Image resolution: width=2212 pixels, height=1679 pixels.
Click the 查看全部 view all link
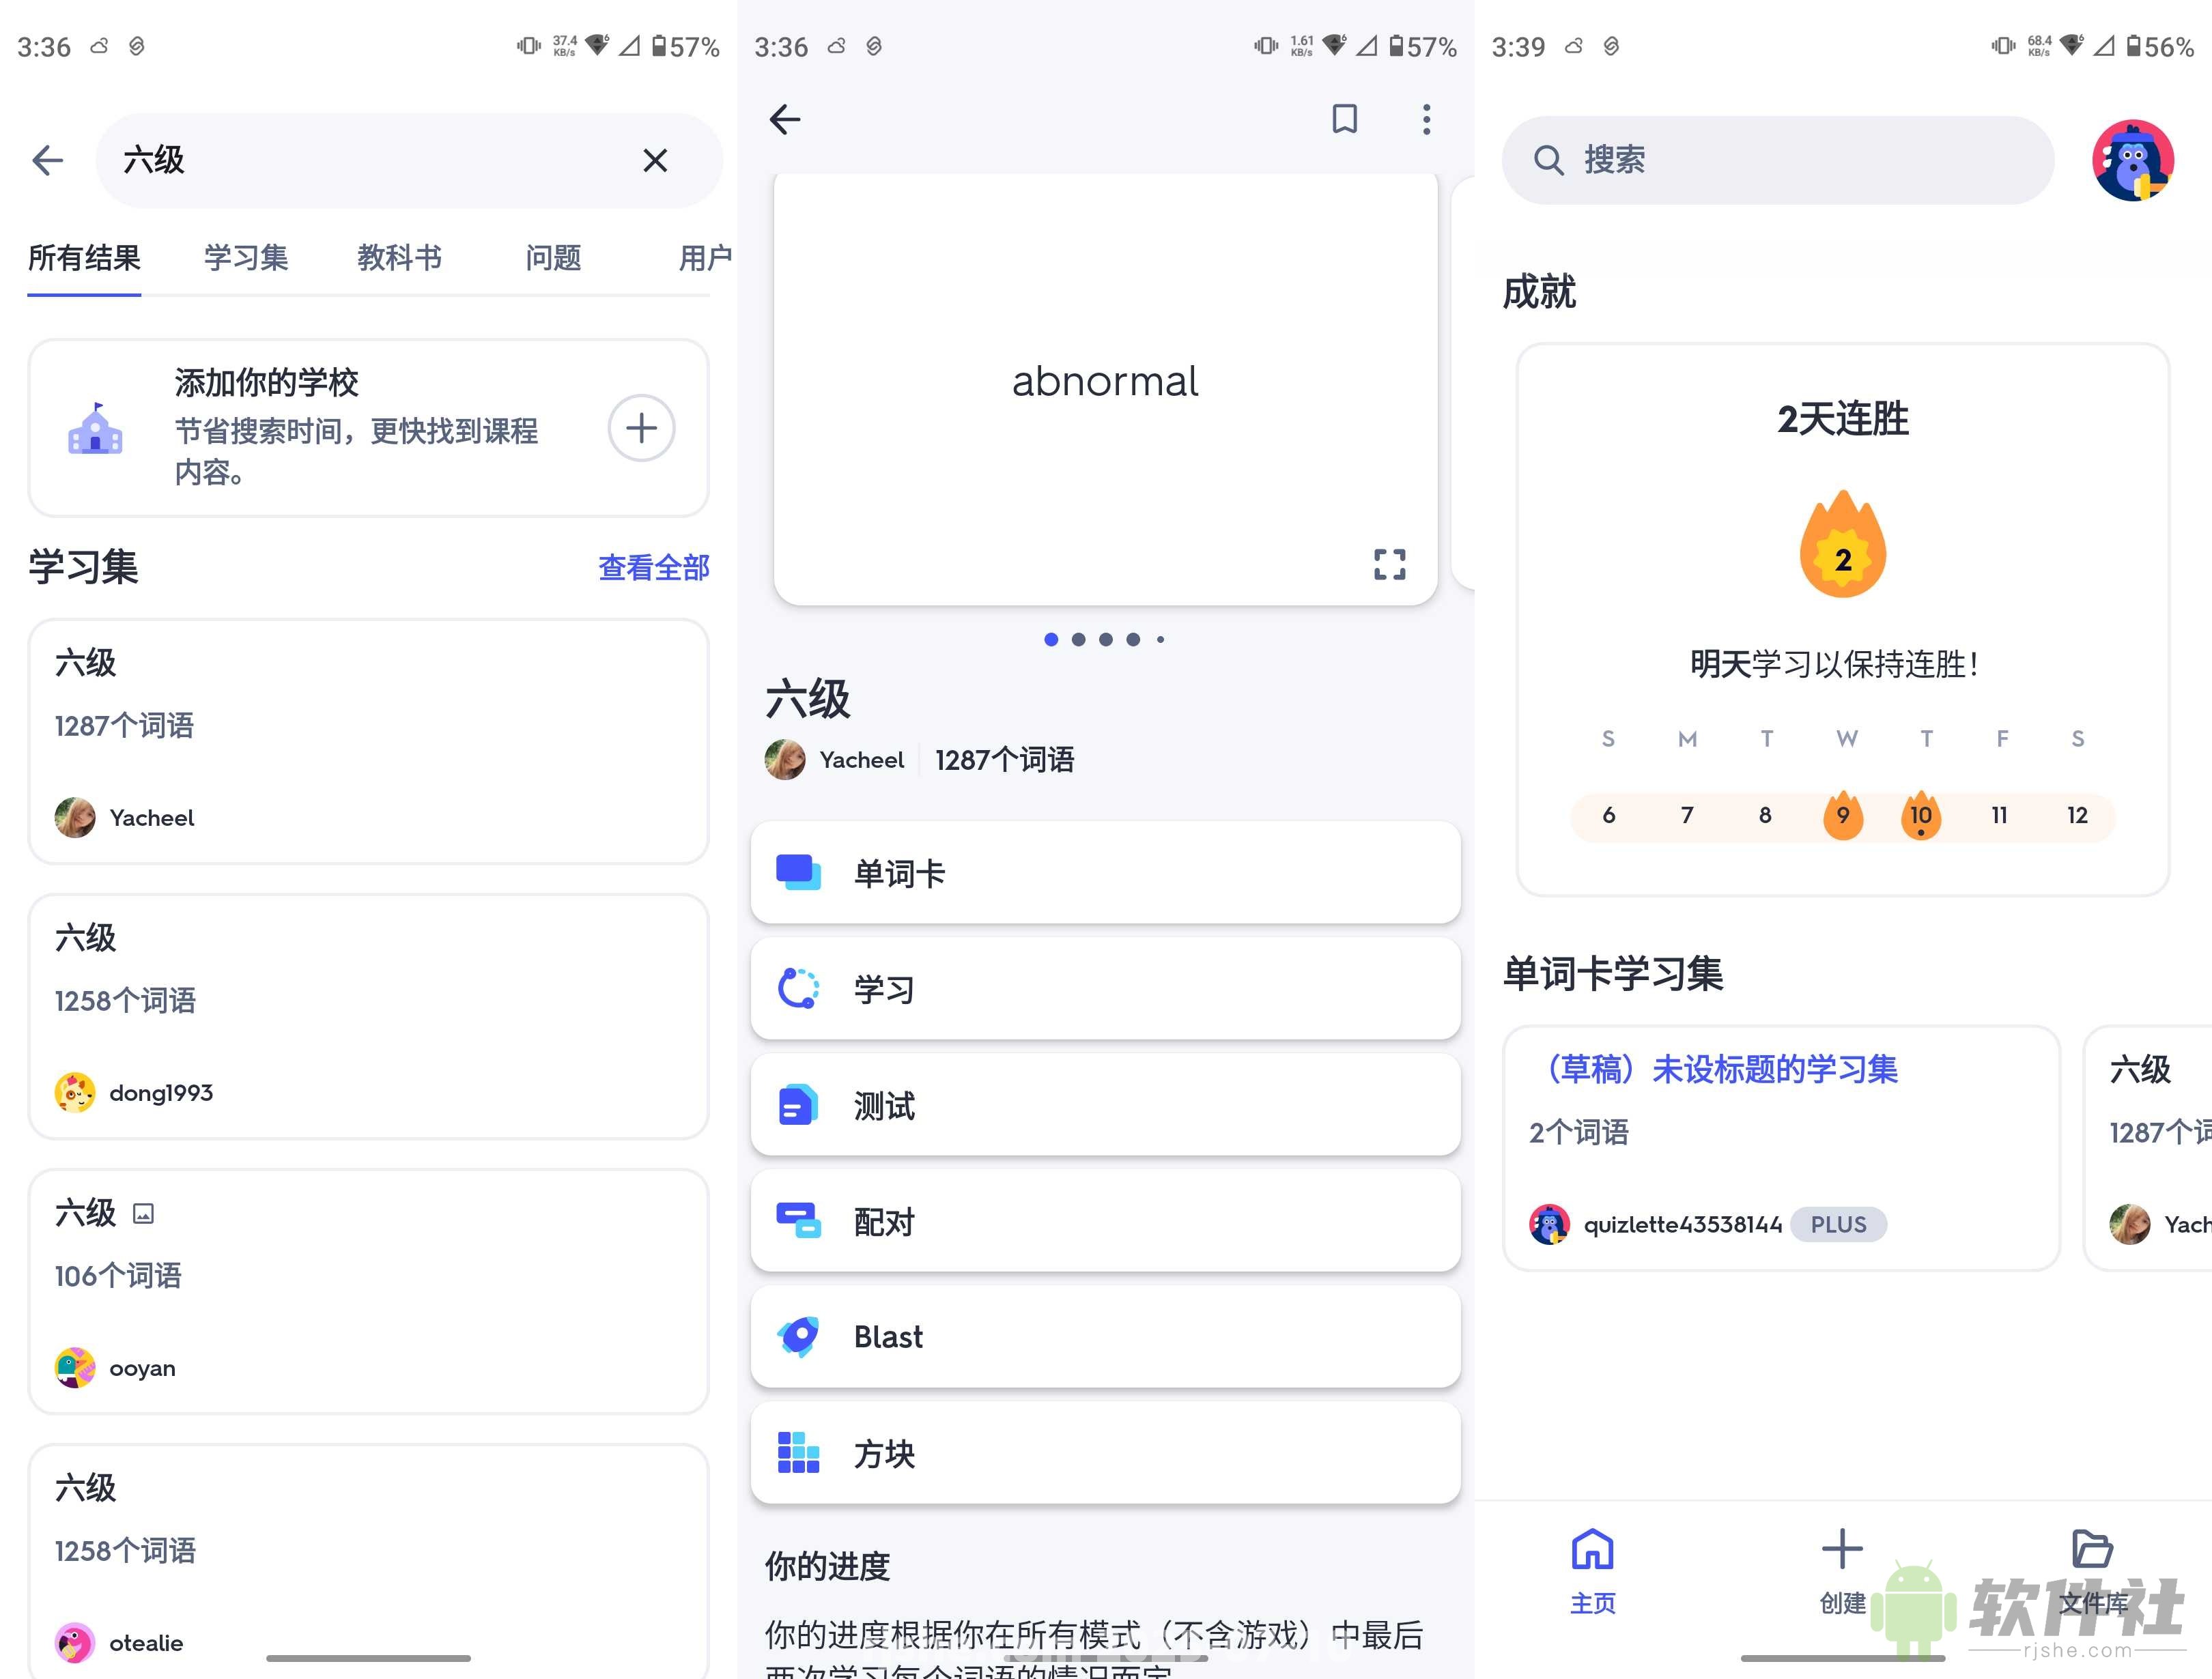653,567
